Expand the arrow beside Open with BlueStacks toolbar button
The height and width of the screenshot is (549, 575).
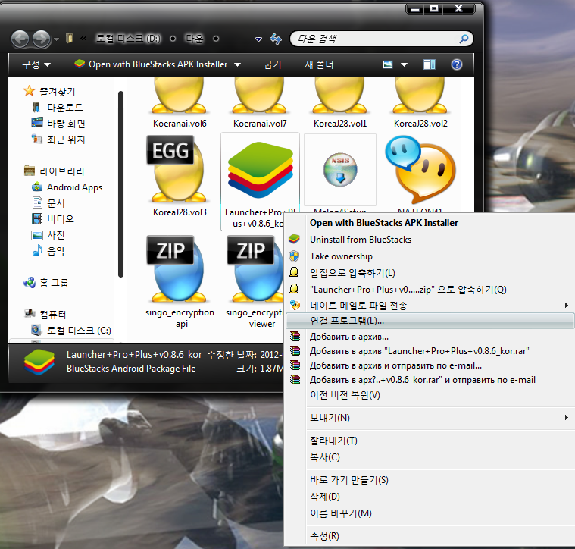(238, 65)
